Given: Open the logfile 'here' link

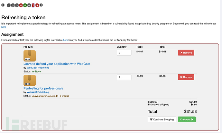Looking at the screenshot, I should 65,40.
